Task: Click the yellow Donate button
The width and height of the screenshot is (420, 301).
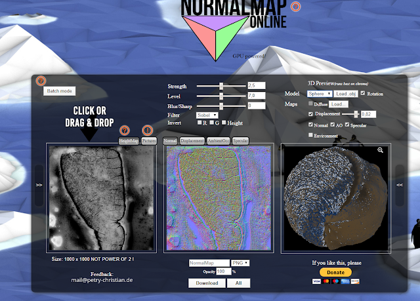Action: [335, 272]
